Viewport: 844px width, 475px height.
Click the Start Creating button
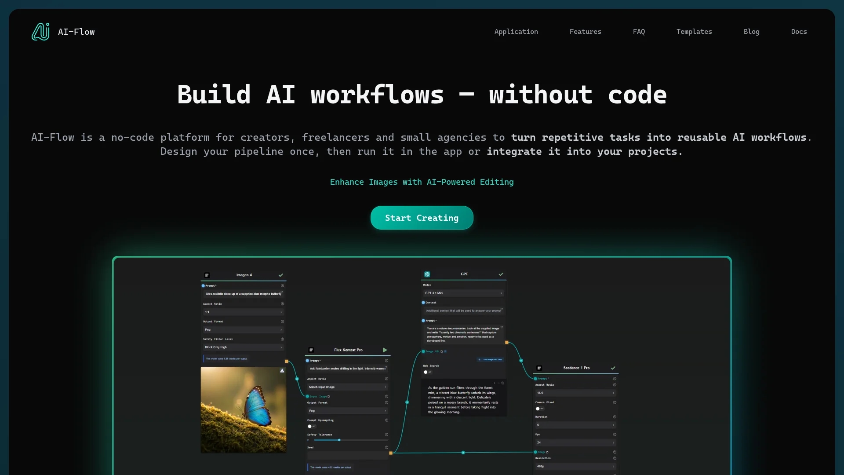coord(422,218)
